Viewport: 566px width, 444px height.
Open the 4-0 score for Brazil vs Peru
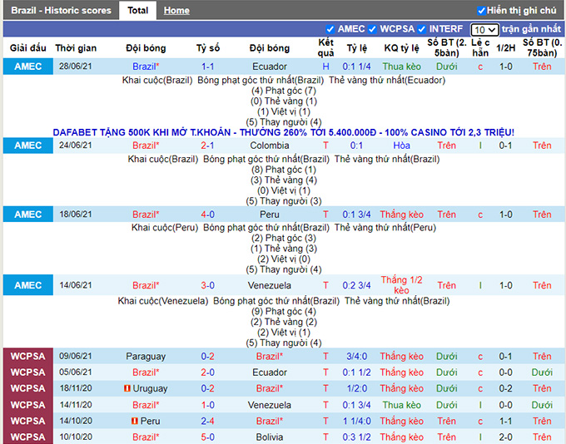tap(208, 215)
